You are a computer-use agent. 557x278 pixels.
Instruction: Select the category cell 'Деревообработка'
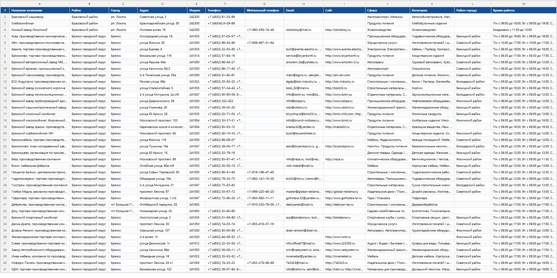pos(432,205)
